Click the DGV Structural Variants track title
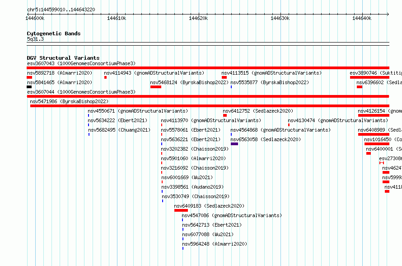 tap(63, 58)
